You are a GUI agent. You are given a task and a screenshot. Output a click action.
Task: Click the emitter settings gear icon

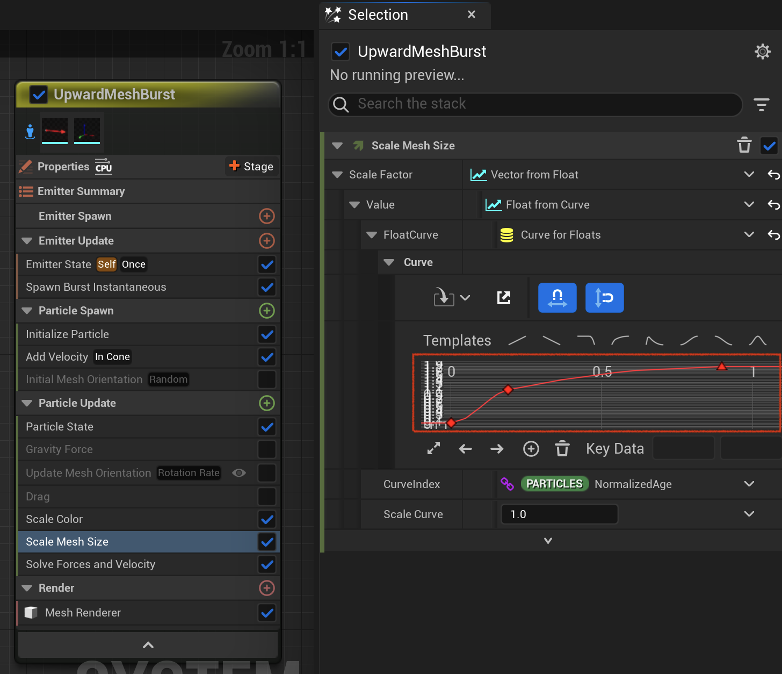click(x=762, y=52)
